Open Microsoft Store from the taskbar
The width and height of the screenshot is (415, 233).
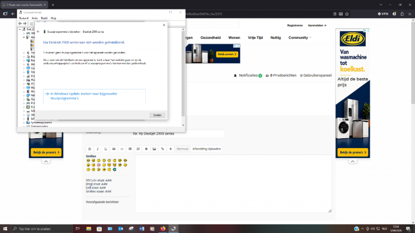[99, 229]
